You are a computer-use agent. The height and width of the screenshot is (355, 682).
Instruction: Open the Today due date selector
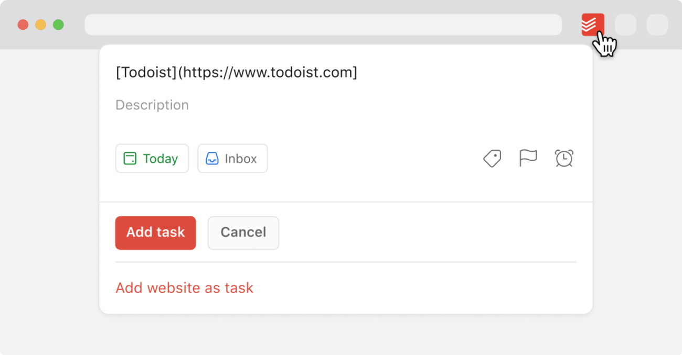[x=152, y=158]
